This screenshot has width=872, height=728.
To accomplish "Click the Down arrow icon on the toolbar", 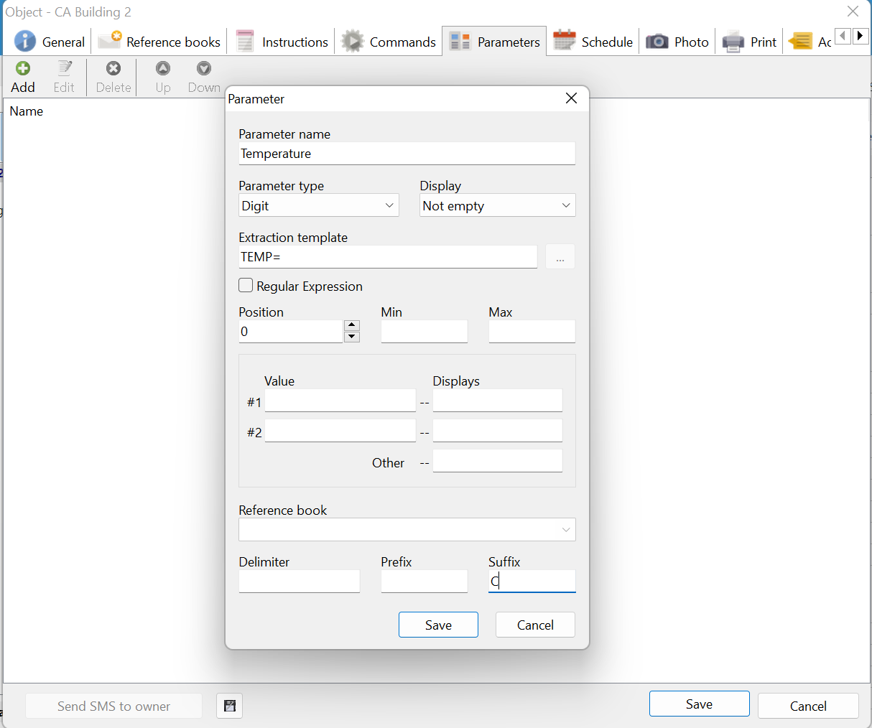I will tap(203, 68).
